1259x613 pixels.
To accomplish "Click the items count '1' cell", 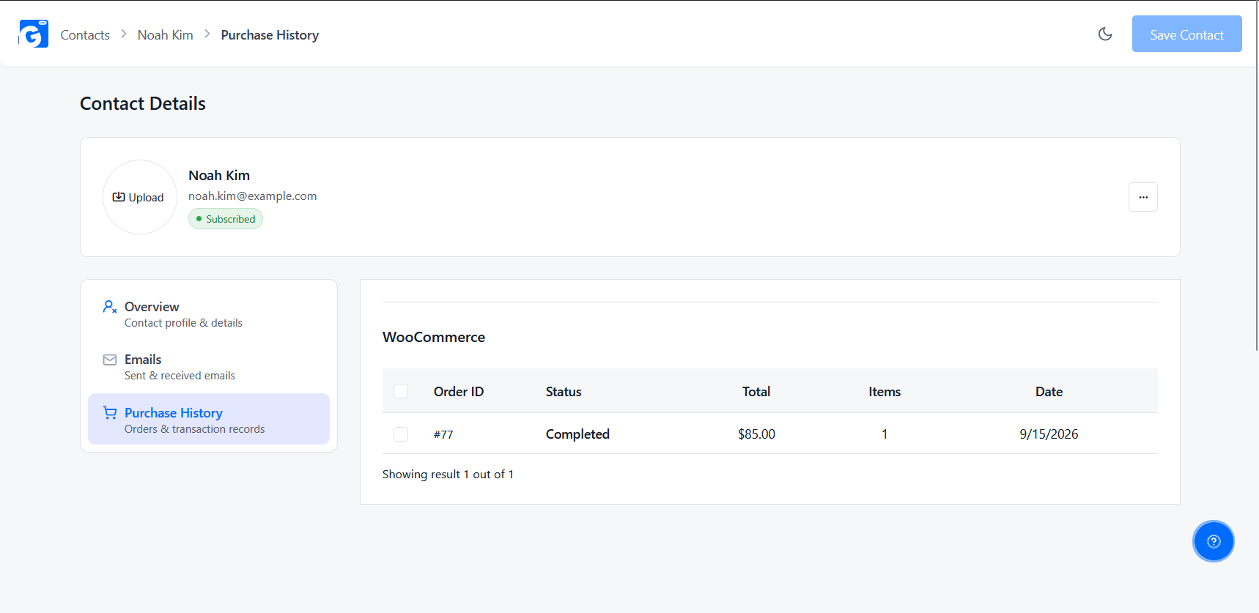I will tap(885, 434).
